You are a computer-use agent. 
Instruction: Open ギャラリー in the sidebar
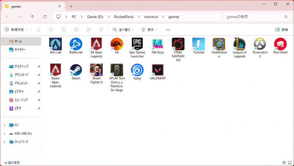21,50
